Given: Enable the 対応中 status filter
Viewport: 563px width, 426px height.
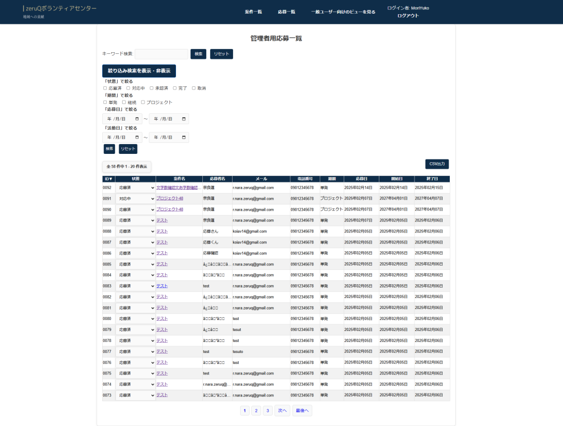Looking at the screenshot, I should pos(128,88).
